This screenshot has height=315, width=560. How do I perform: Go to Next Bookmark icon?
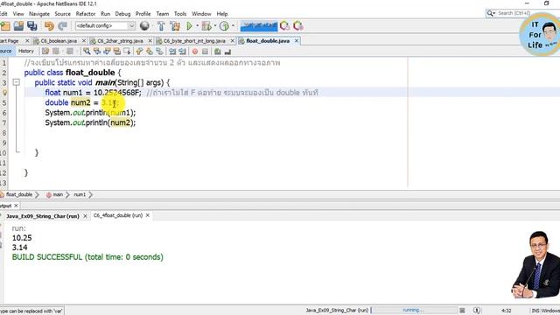pos(150,52)
